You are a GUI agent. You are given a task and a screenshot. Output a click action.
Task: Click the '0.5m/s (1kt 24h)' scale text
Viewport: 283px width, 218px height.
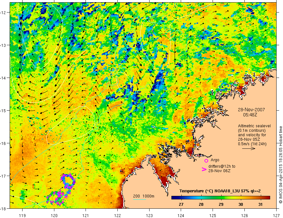point(252,144)
